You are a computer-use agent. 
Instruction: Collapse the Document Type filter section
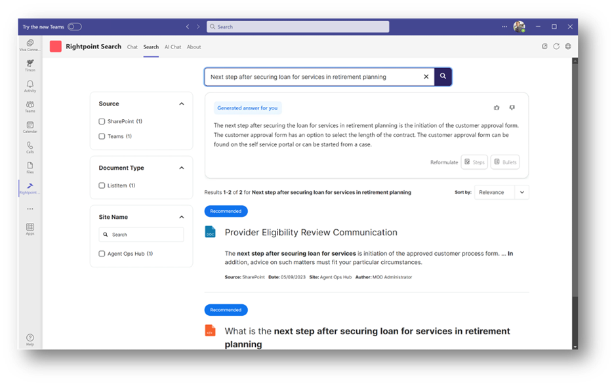(x=182, y=168)
